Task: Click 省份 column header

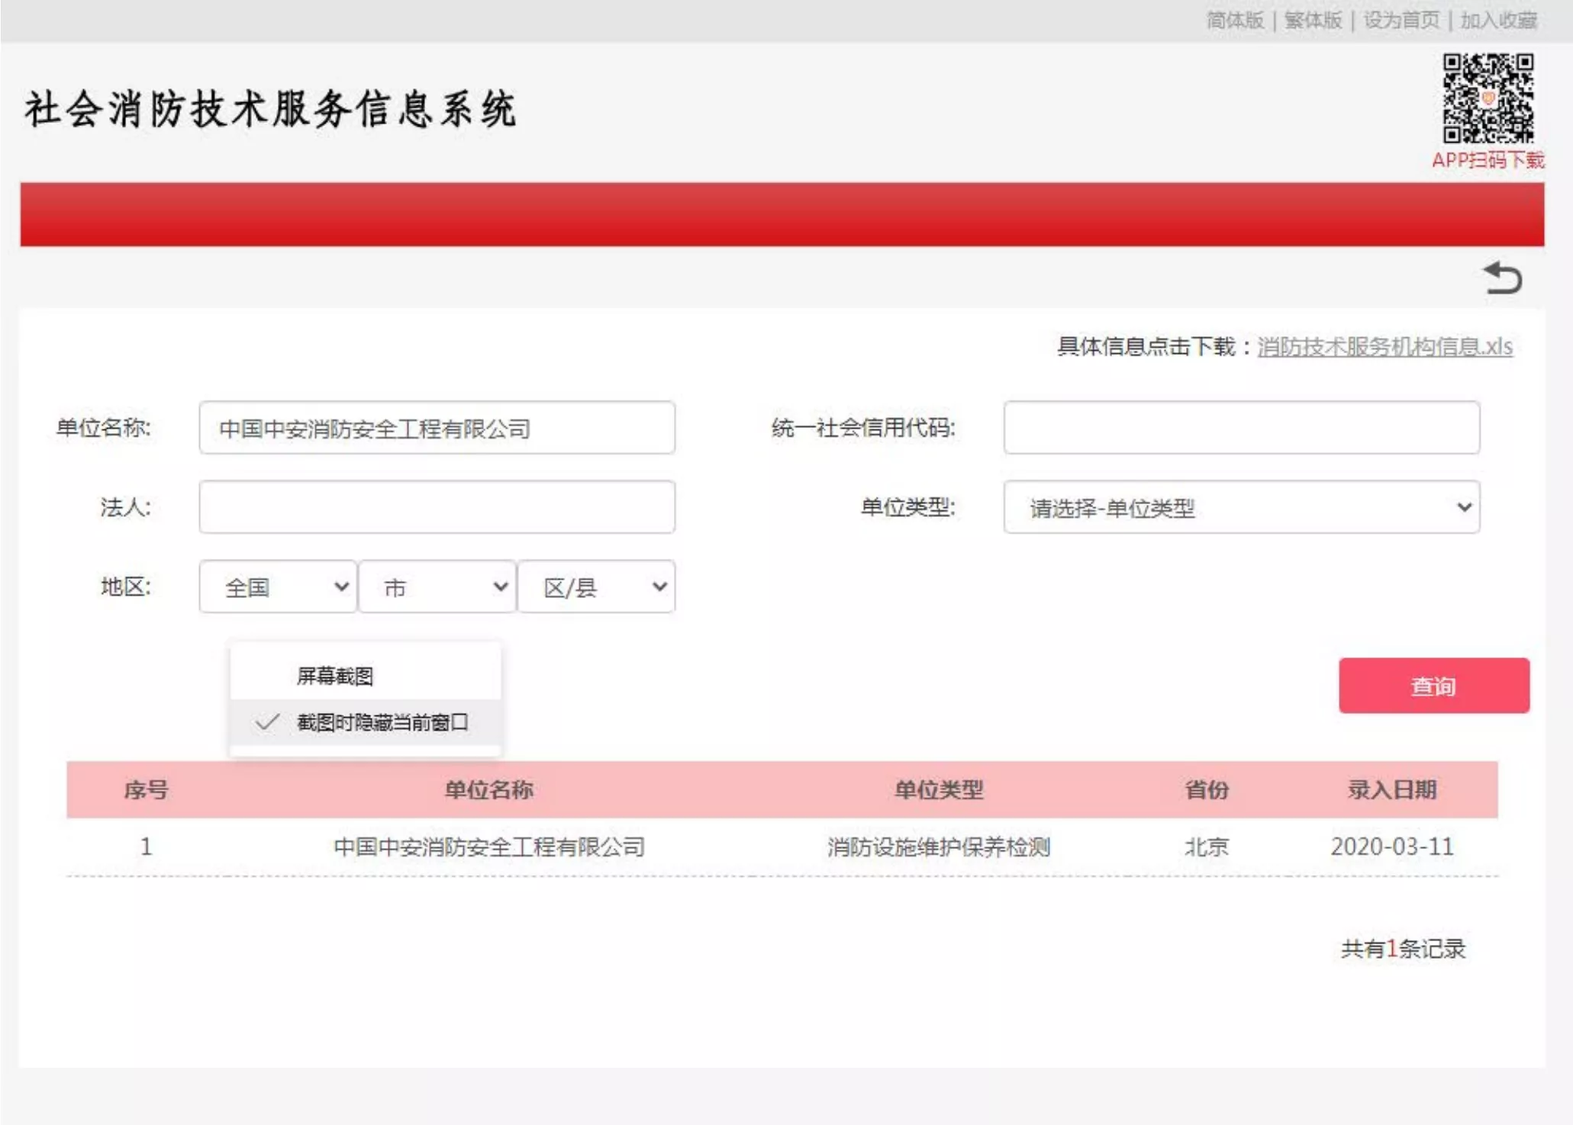Action: pos(1206,789)
